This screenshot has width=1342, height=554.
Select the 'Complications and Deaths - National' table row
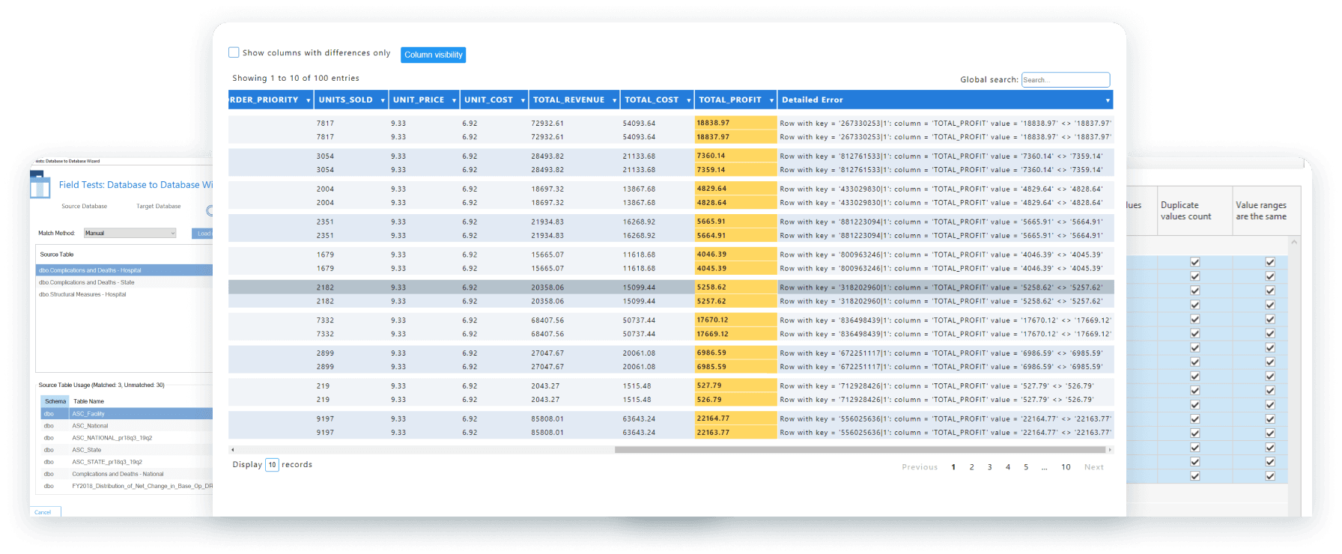click(127, 474)
